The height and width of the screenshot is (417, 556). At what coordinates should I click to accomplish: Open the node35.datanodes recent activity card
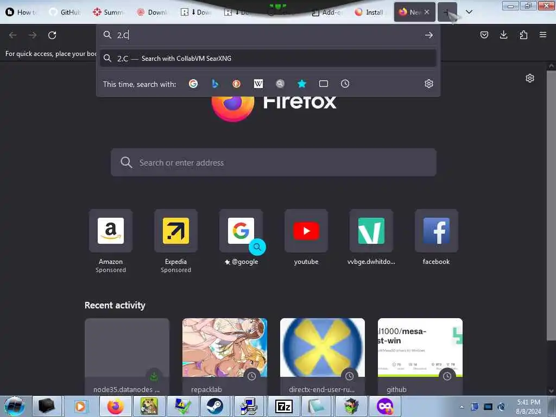point(127,356)
